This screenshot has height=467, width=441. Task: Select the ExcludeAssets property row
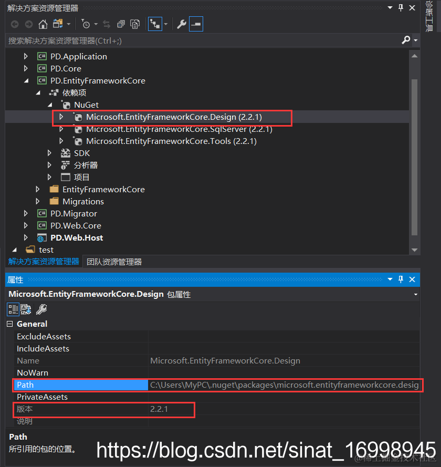(x=217, y=337)
